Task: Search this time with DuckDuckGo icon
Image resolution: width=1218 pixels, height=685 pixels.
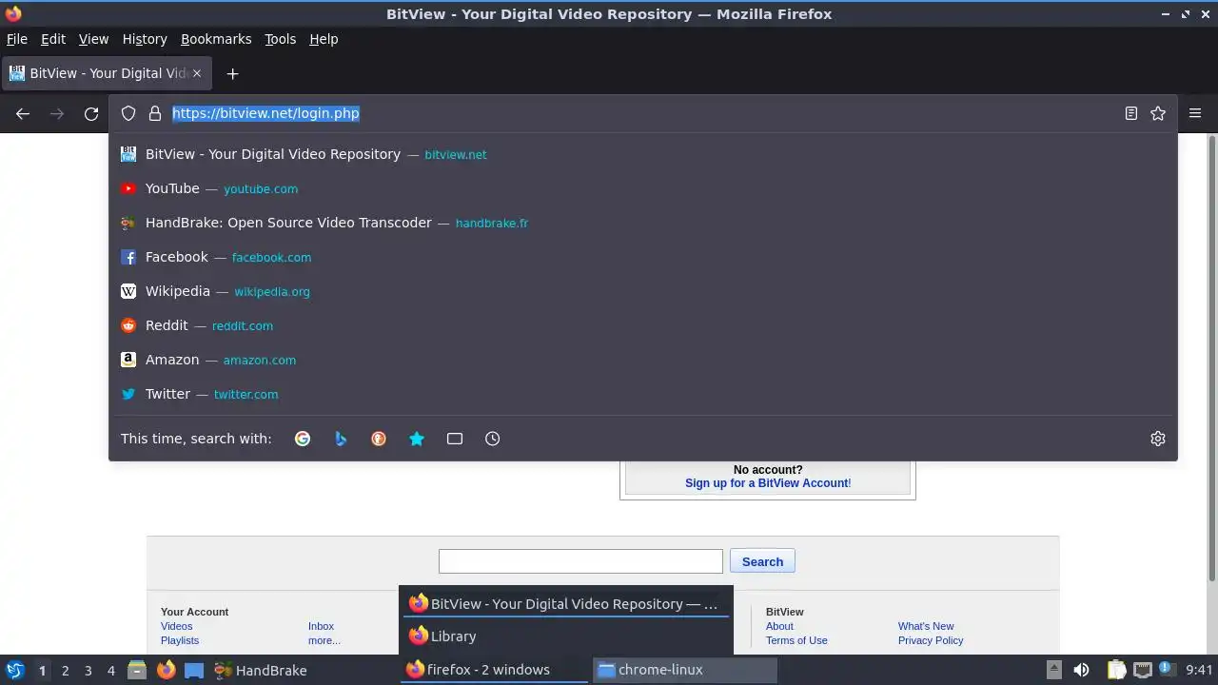Action: (379, 439)
